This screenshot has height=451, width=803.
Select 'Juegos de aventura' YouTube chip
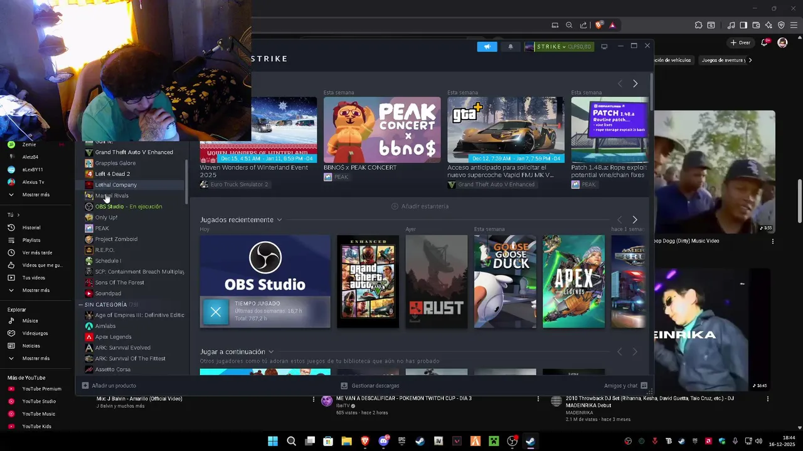[722, 60]
